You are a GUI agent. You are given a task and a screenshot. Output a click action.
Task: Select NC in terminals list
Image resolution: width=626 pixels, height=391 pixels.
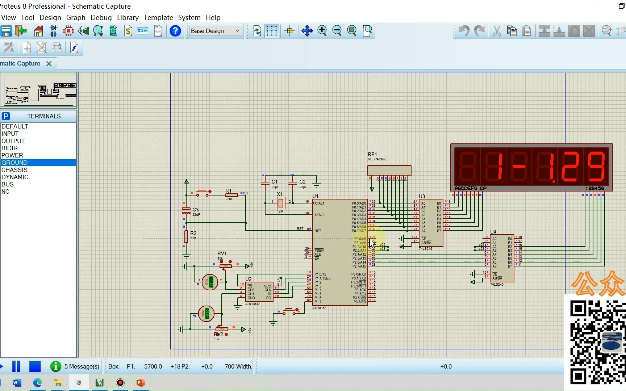click(x=38, y=192)
